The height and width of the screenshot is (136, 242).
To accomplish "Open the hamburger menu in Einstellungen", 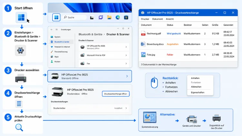I will [57, 29].
